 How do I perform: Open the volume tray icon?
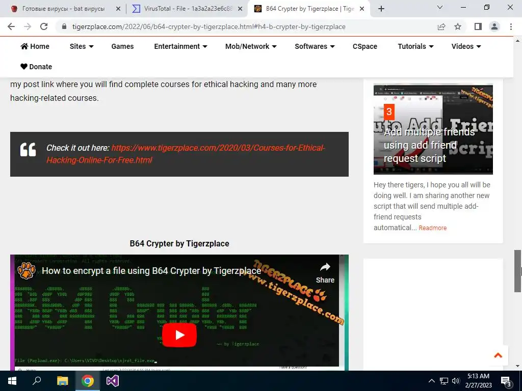pyautogui.click(x=456, y=381)
